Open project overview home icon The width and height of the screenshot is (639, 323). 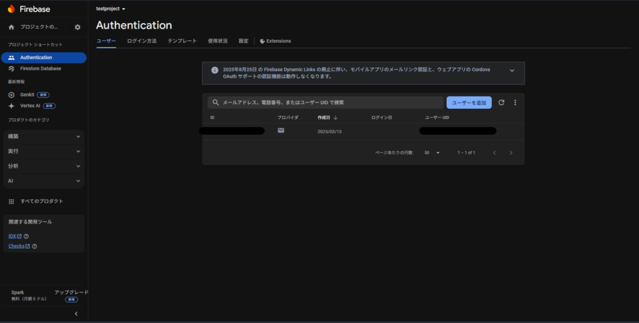11,27
